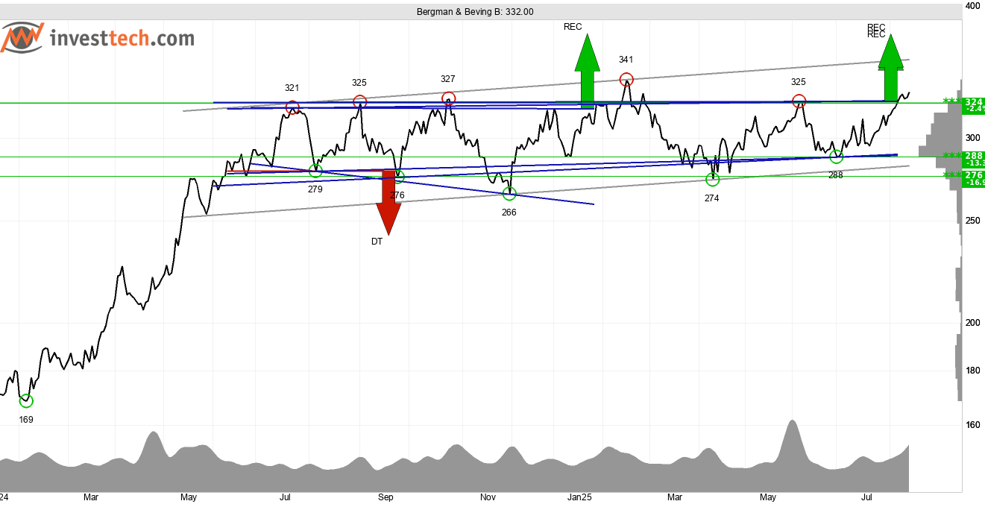The image size is (985, 507).
Task: Click the green circle at low 169
Action: coord(26,401)
